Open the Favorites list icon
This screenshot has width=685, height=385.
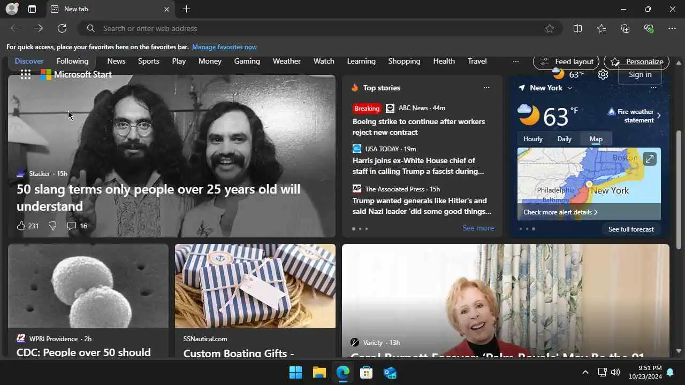point(602,28)
